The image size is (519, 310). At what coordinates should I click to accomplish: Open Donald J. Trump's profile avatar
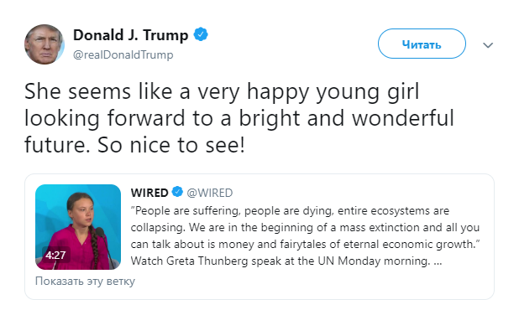point(45,44)
